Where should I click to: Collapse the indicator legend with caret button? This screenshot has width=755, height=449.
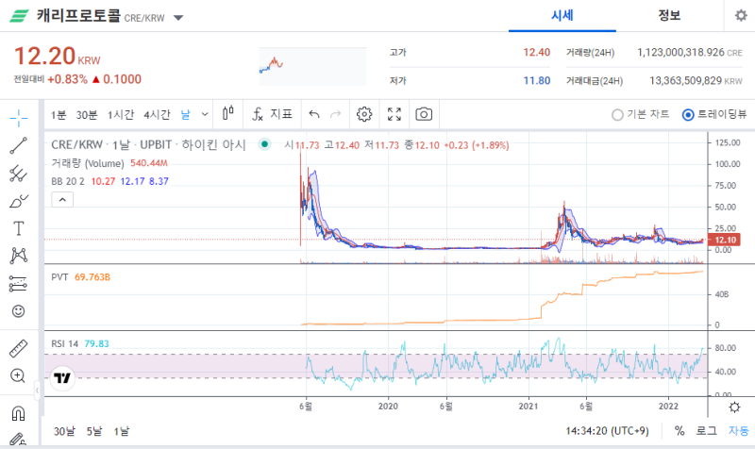point(62,199)
